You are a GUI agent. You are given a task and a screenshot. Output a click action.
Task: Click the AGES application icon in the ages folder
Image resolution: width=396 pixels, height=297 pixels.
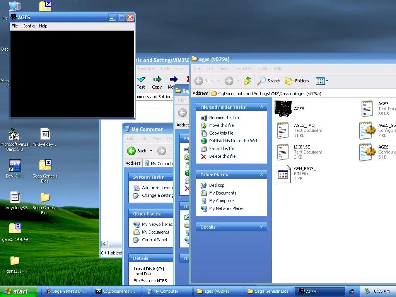(x=283, y=109)
